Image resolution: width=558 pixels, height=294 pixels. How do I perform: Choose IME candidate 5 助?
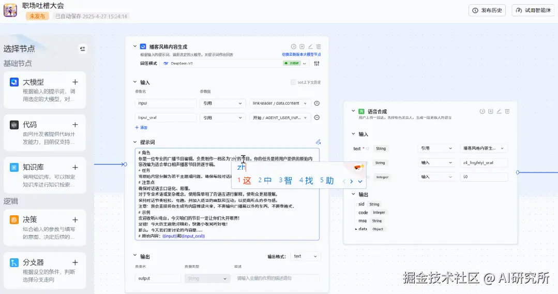[327, 181]
